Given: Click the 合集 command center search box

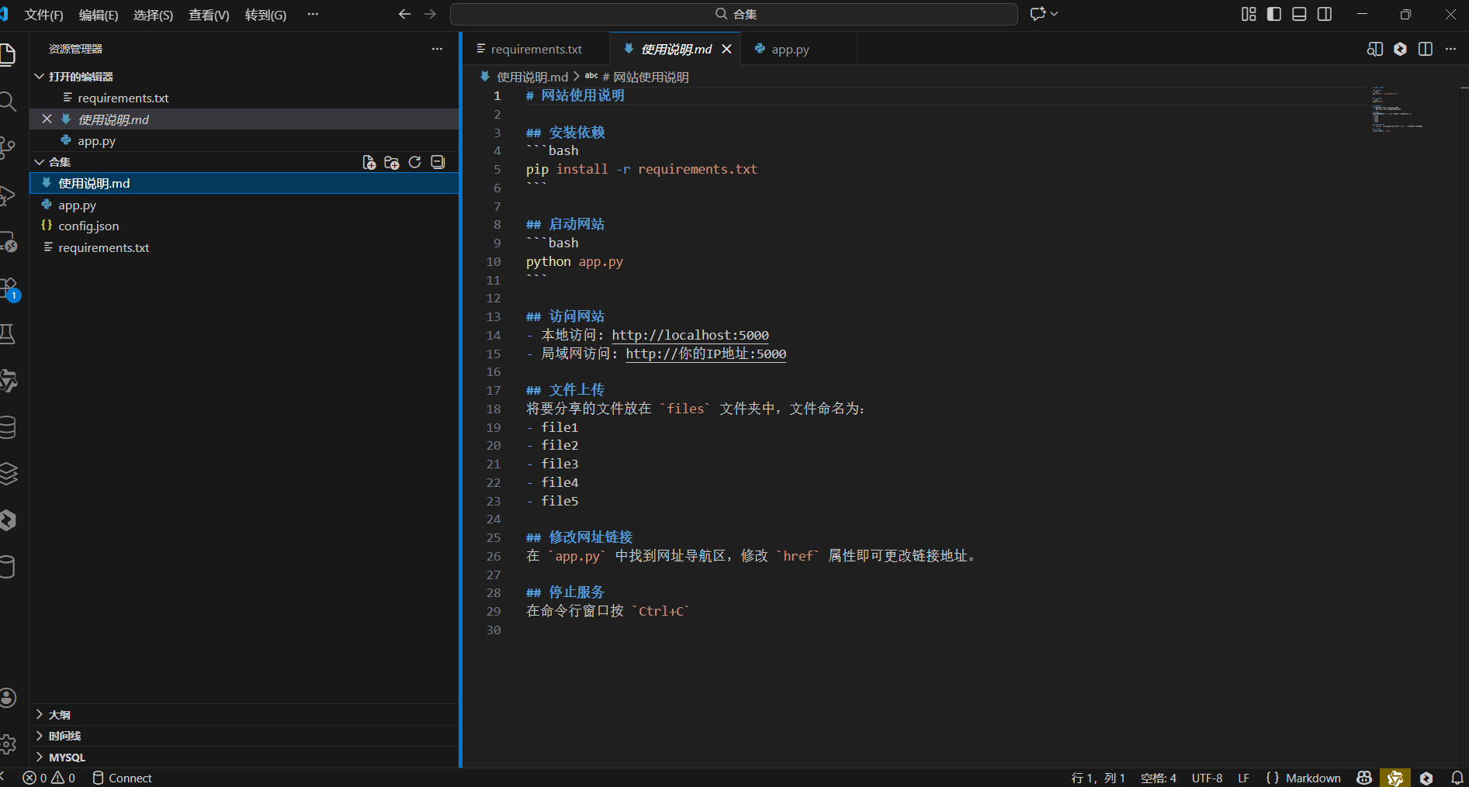Looking at the screenshot, I should [733, 14].
